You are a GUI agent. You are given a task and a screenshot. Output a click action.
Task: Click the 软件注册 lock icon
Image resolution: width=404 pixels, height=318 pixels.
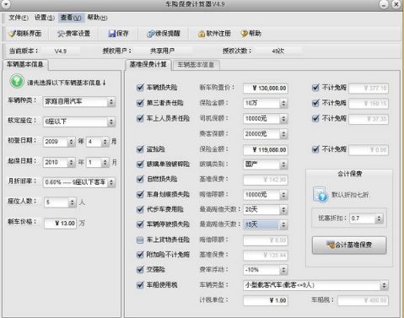[x=202, y=34]
